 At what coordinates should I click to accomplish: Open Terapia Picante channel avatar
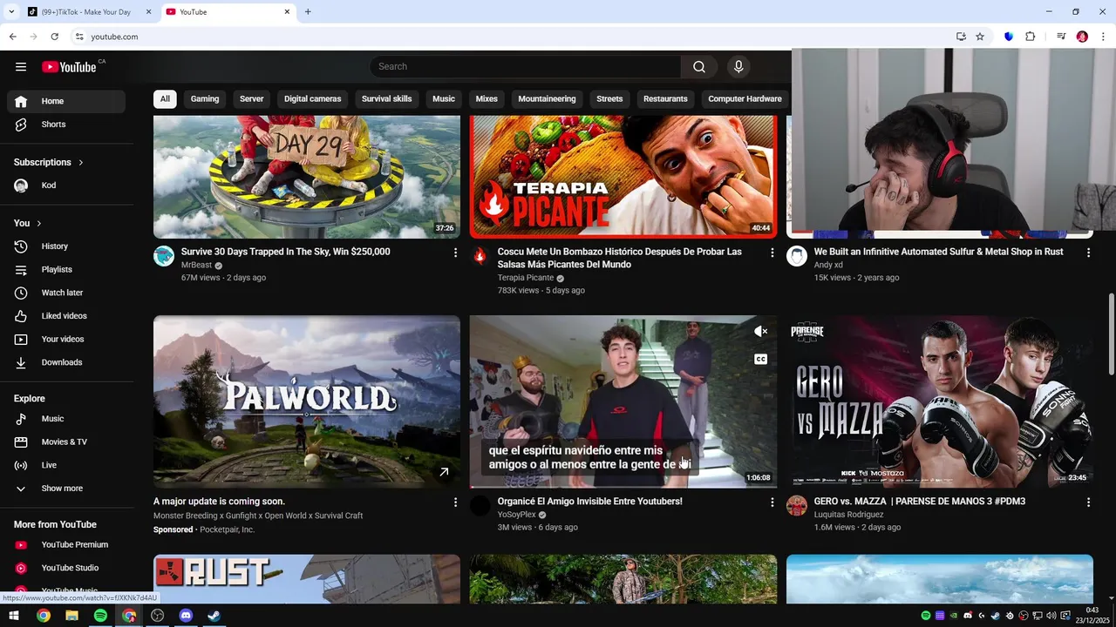point(480,255)
